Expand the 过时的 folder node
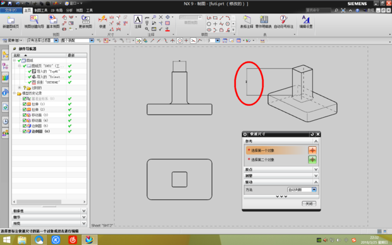This screenshot has width=392, height=245. (x=20, y=87)
